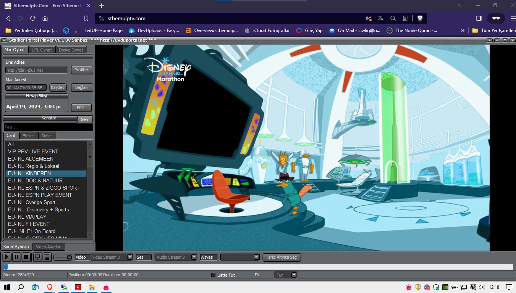
Task: Open the iCloud Fotoğraflar bookmark
Action: coord(267,31)
